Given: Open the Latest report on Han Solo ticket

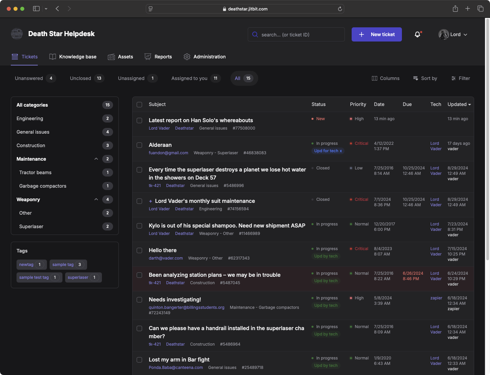Looking at the screenshot, I should click(200, 120).
